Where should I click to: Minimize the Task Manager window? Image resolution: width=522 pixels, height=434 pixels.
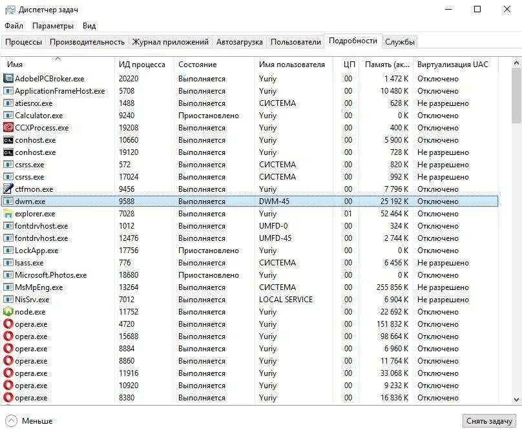(x=449, y=9)
